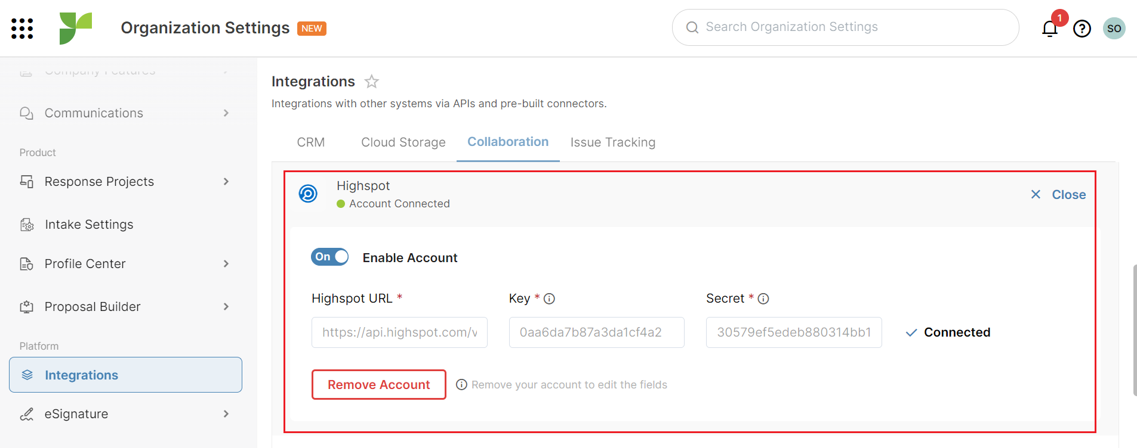Click the Account Connected status text

tap(399, 204)
